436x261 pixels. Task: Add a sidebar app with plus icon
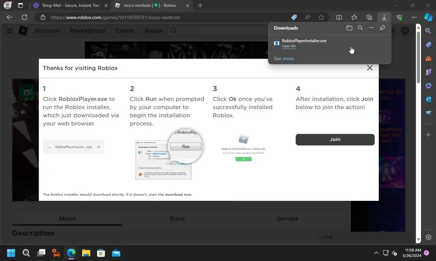[429, 135]
